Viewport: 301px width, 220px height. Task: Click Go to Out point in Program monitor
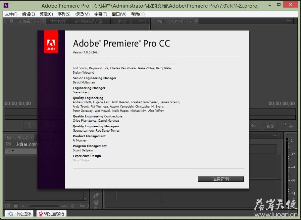coord(253,126)
